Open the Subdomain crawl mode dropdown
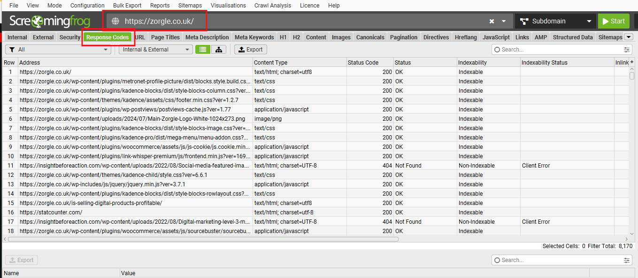638x278 pixels. coord(555,21)
